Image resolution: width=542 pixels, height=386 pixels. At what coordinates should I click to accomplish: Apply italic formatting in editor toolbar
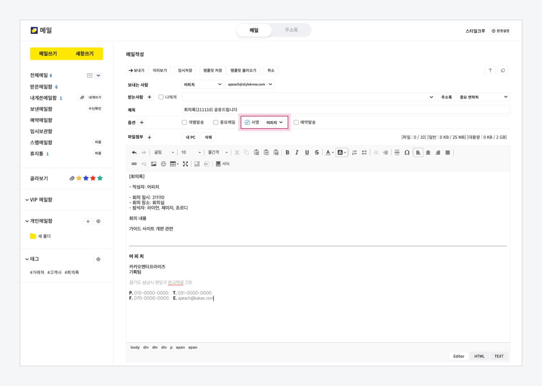click(297, 152)
